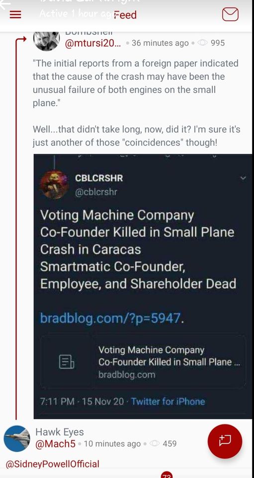Open the hamburger menu icon
254x478 pixels.
(15, 14)
